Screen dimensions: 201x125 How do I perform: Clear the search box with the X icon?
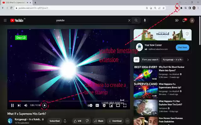tap(129, 20)
